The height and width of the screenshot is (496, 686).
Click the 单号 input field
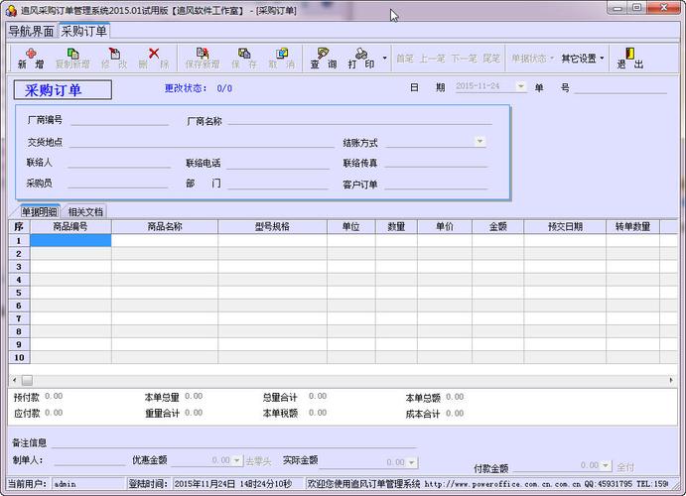tap(620, 88)
